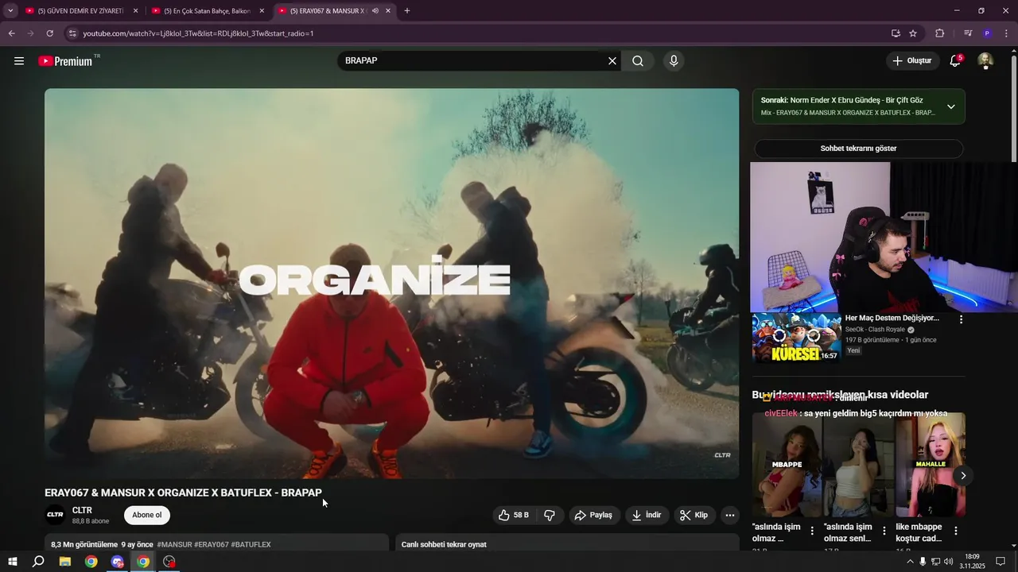Open the YouTube hamburger guide menu
Viewport: 1018px width, 572px height.
pyautogui.click(x=19, y=61)
